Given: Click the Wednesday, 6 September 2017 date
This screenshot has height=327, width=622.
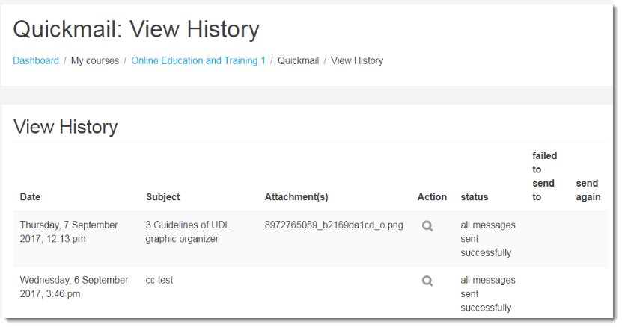Looking at the screenshot, I should (x=74, y=287).
